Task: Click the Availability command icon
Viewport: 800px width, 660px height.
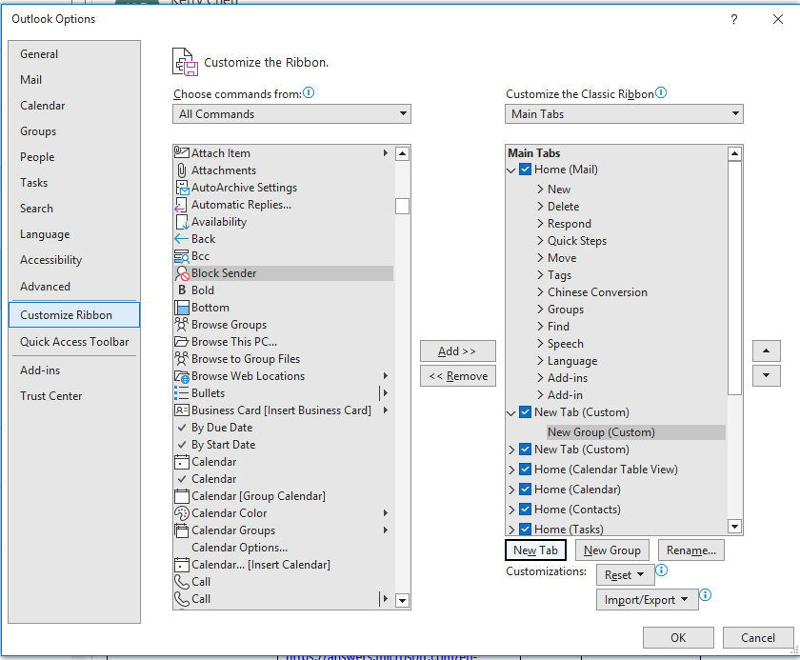Action: pos(182,222)
